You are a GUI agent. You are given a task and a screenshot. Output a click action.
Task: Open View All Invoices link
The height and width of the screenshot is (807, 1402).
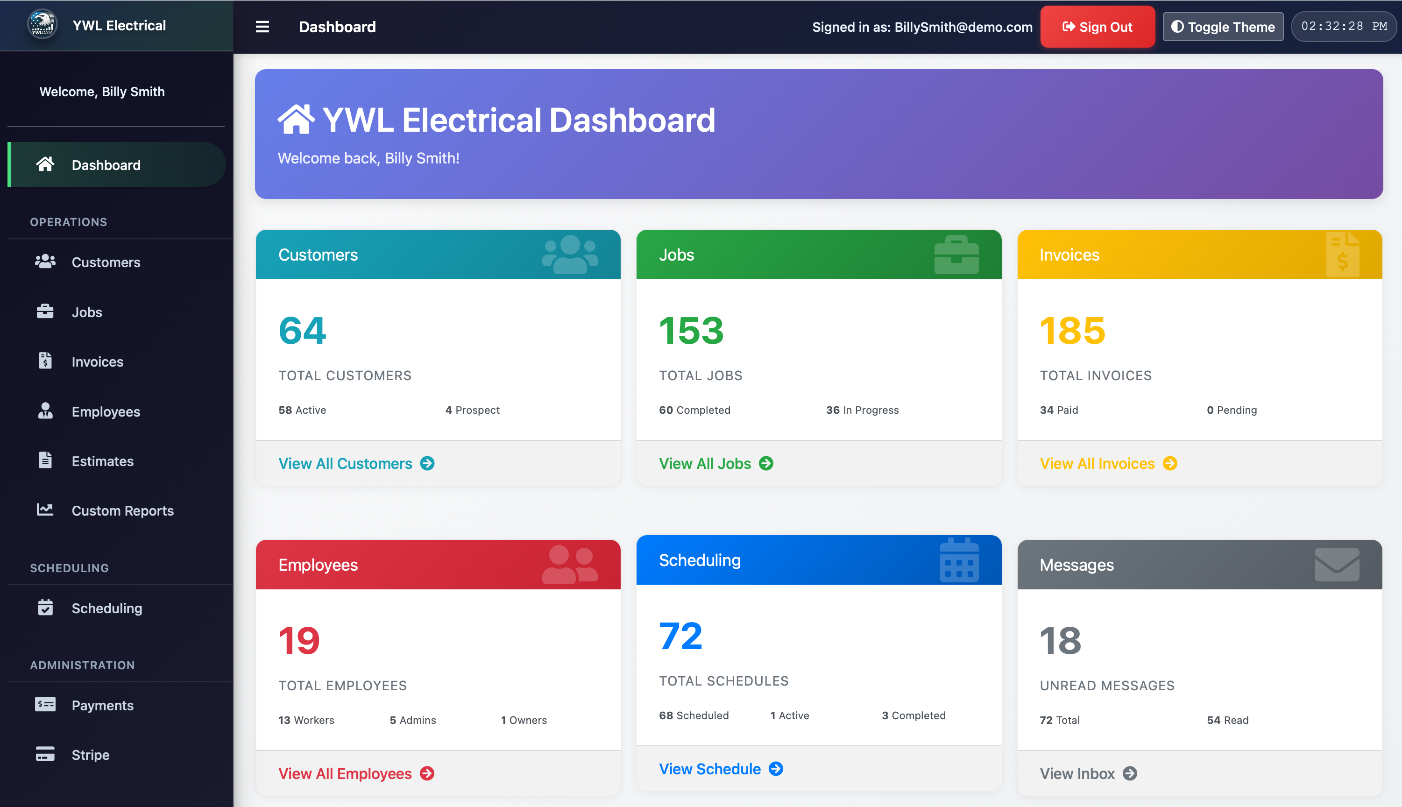(x=1108, y=463)
